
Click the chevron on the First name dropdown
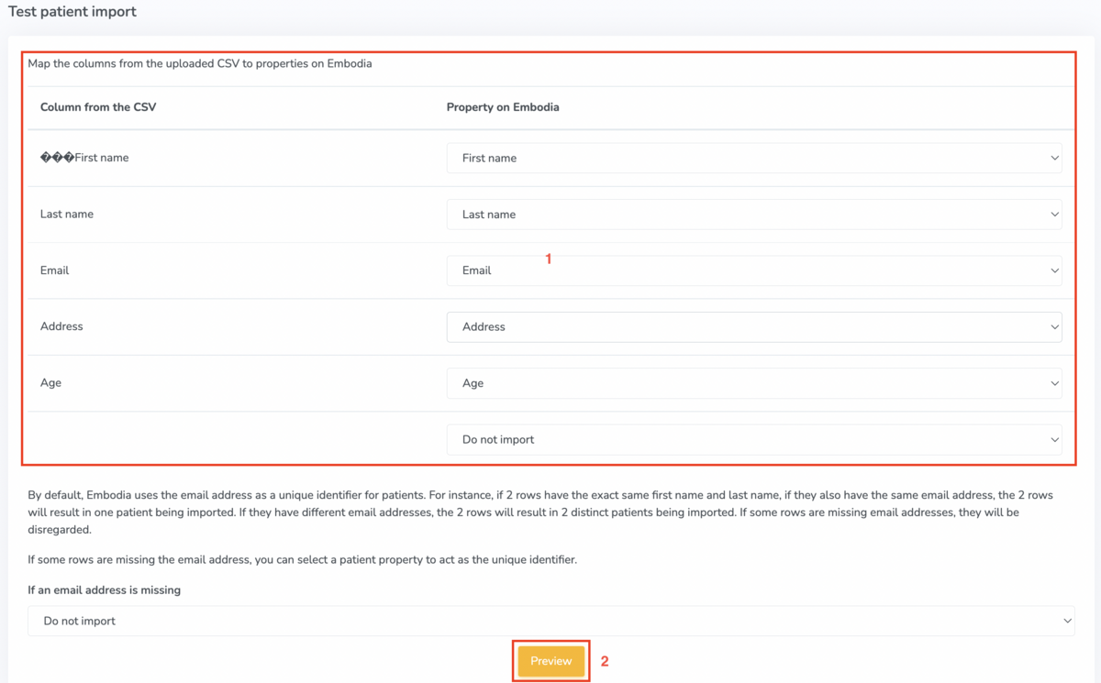tap(1054, 158)
